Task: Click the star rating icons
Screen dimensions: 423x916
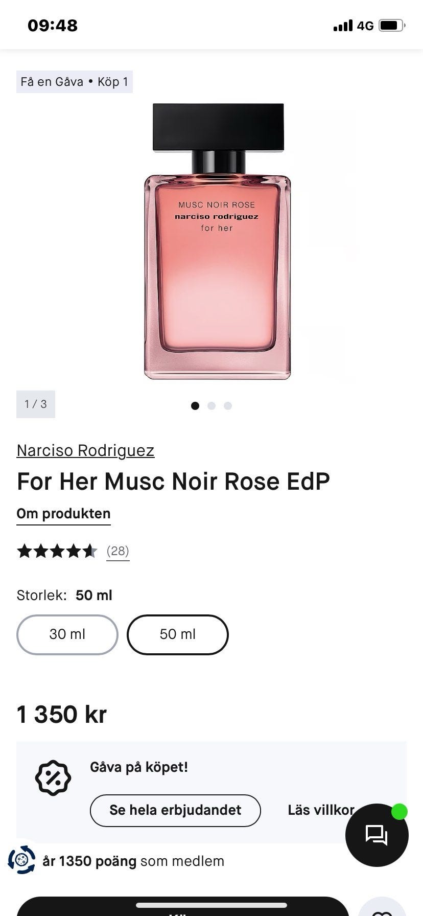Action: (x=57, y=551)
